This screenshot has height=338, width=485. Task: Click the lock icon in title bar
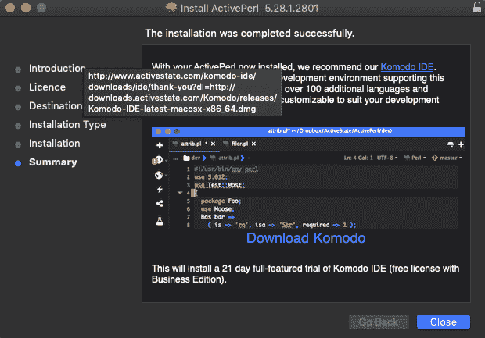(x=474, y=9)
